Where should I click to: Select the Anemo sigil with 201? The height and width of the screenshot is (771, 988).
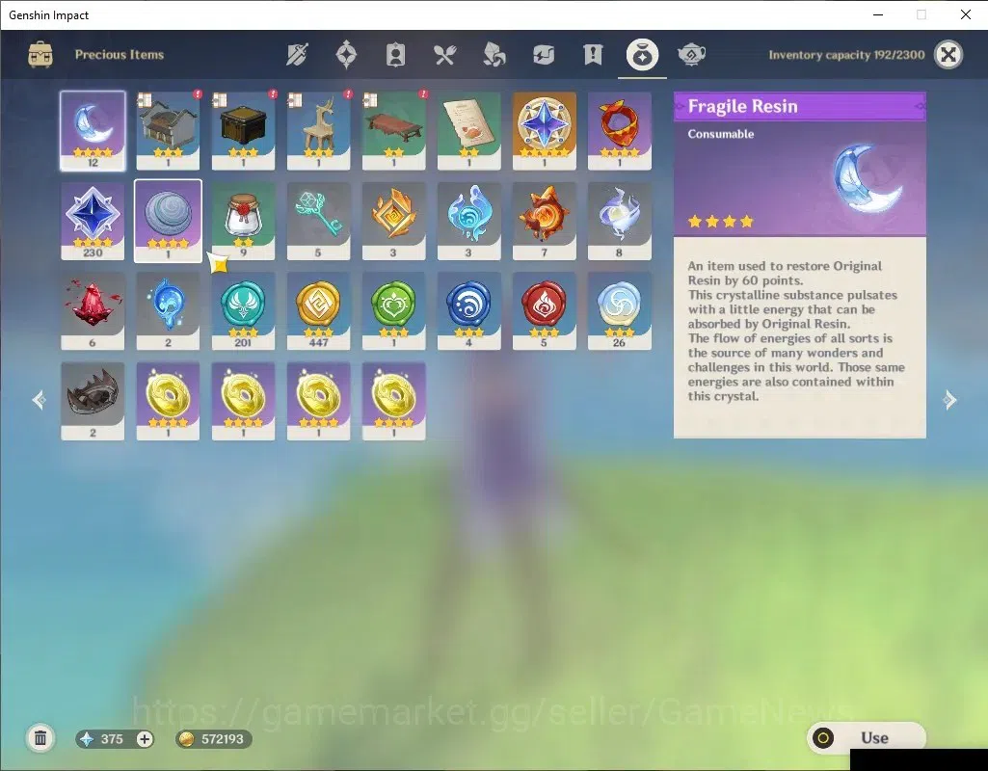click(x=243, y=311)
